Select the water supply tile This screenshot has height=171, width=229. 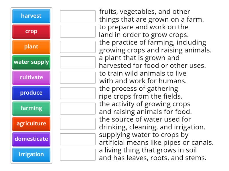coord(31,62)
